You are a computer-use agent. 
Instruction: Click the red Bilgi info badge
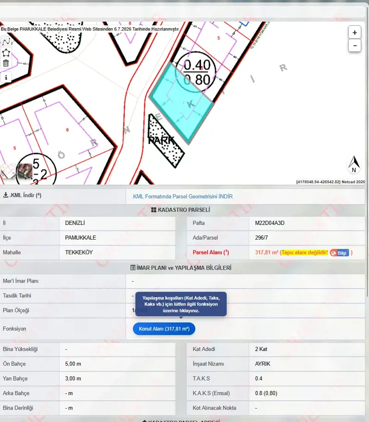[339, 253]
